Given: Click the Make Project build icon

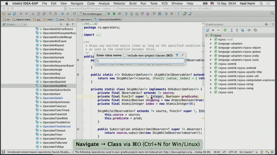Looking at the screenshot, I should tap(75, 14).
